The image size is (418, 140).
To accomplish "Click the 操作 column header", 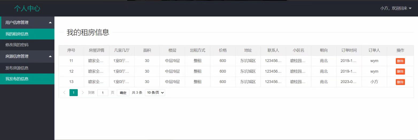I will [400, 50].
